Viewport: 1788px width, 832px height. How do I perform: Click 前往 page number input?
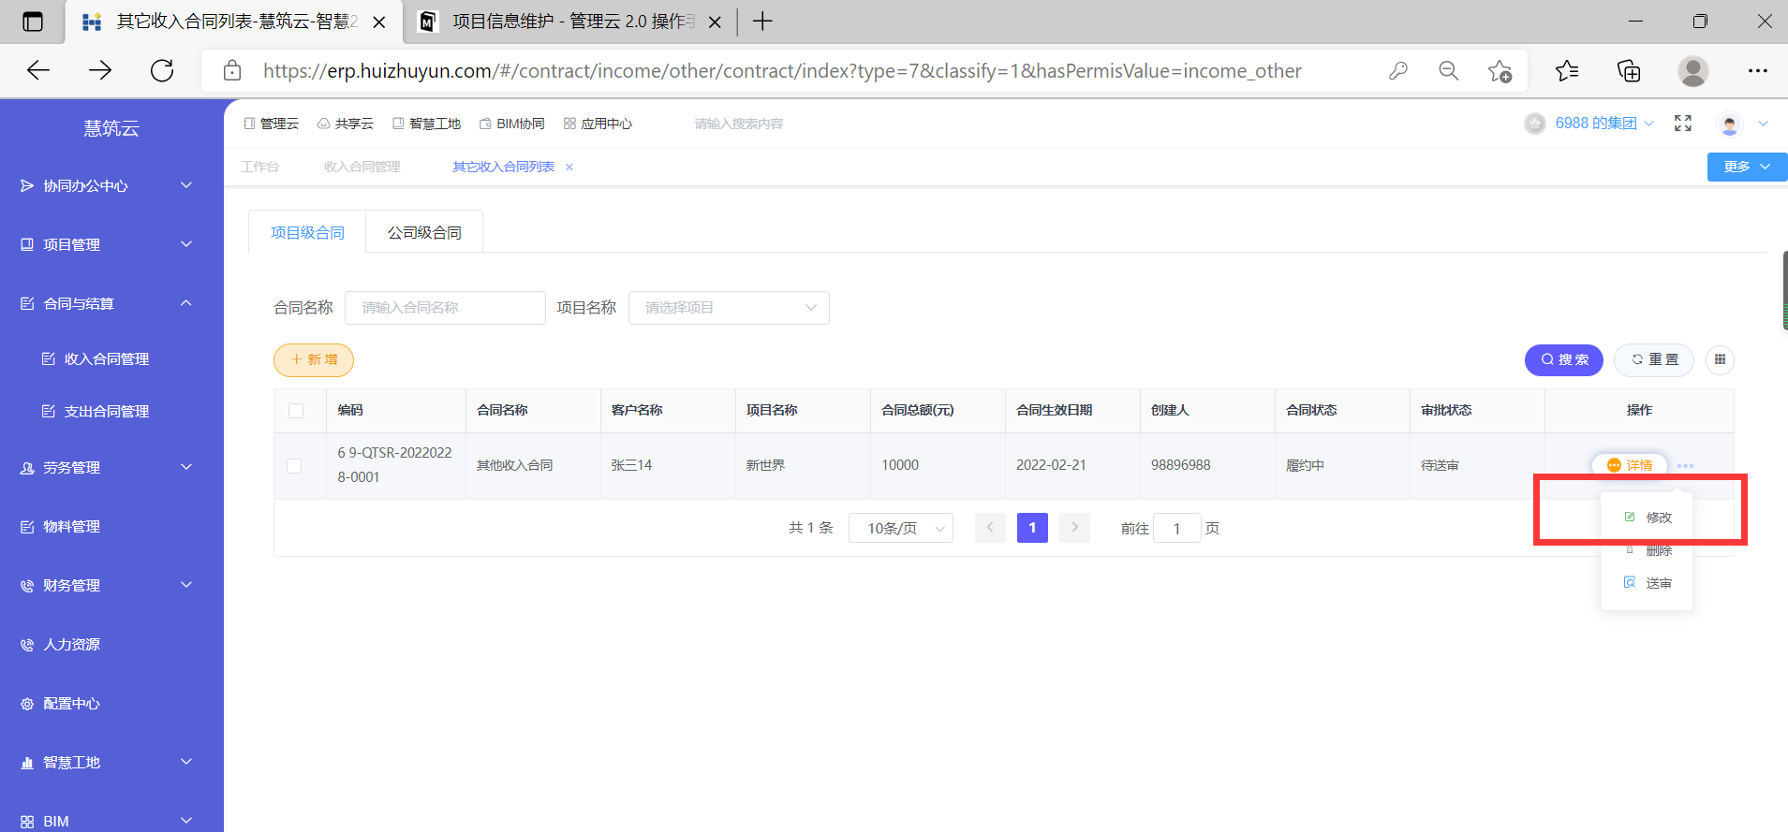[1177, 528]
